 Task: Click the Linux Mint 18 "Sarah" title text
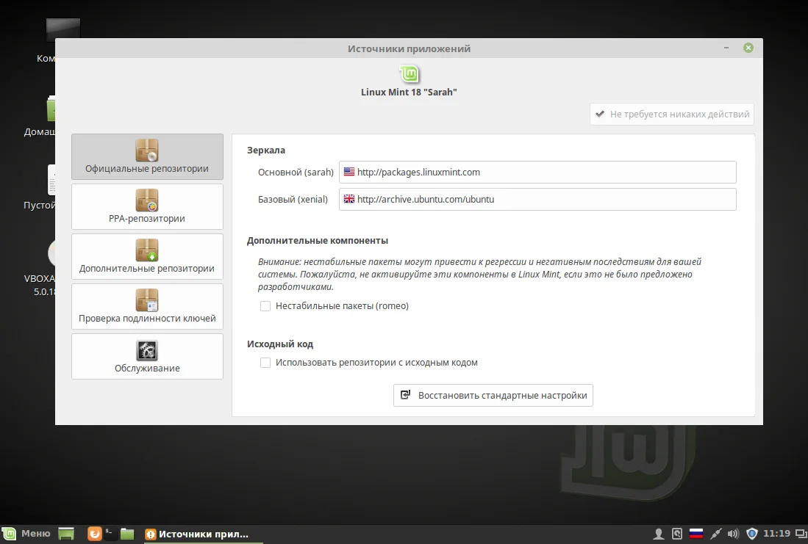[409, 92]
